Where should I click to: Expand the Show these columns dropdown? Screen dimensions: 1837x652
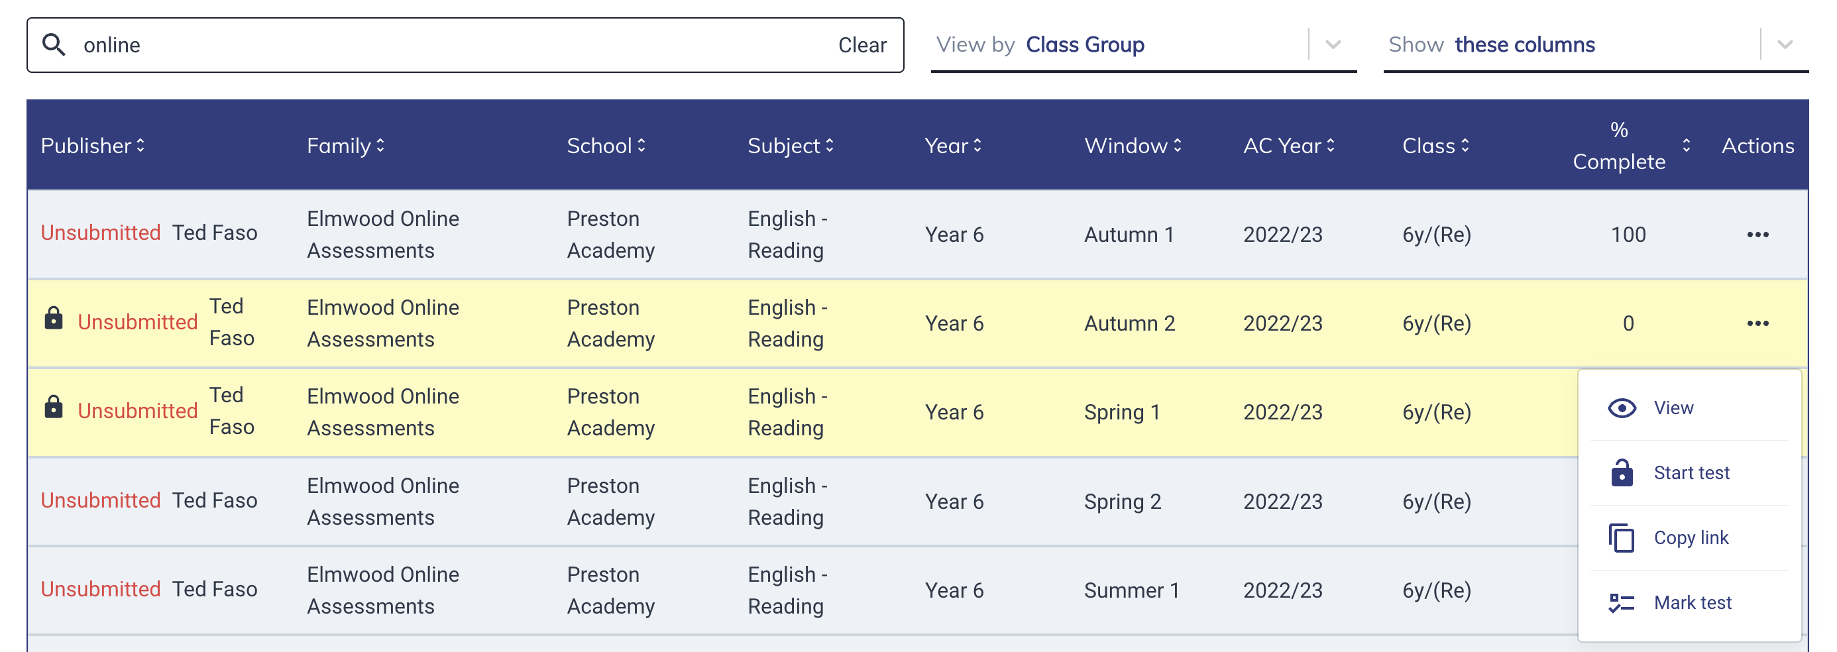tap(1784, 45)
